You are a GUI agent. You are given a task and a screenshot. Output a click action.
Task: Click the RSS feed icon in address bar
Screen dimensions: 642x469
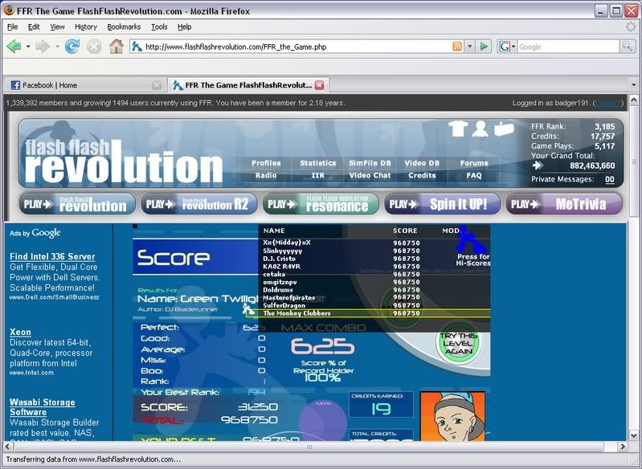(x=457, y=47)
